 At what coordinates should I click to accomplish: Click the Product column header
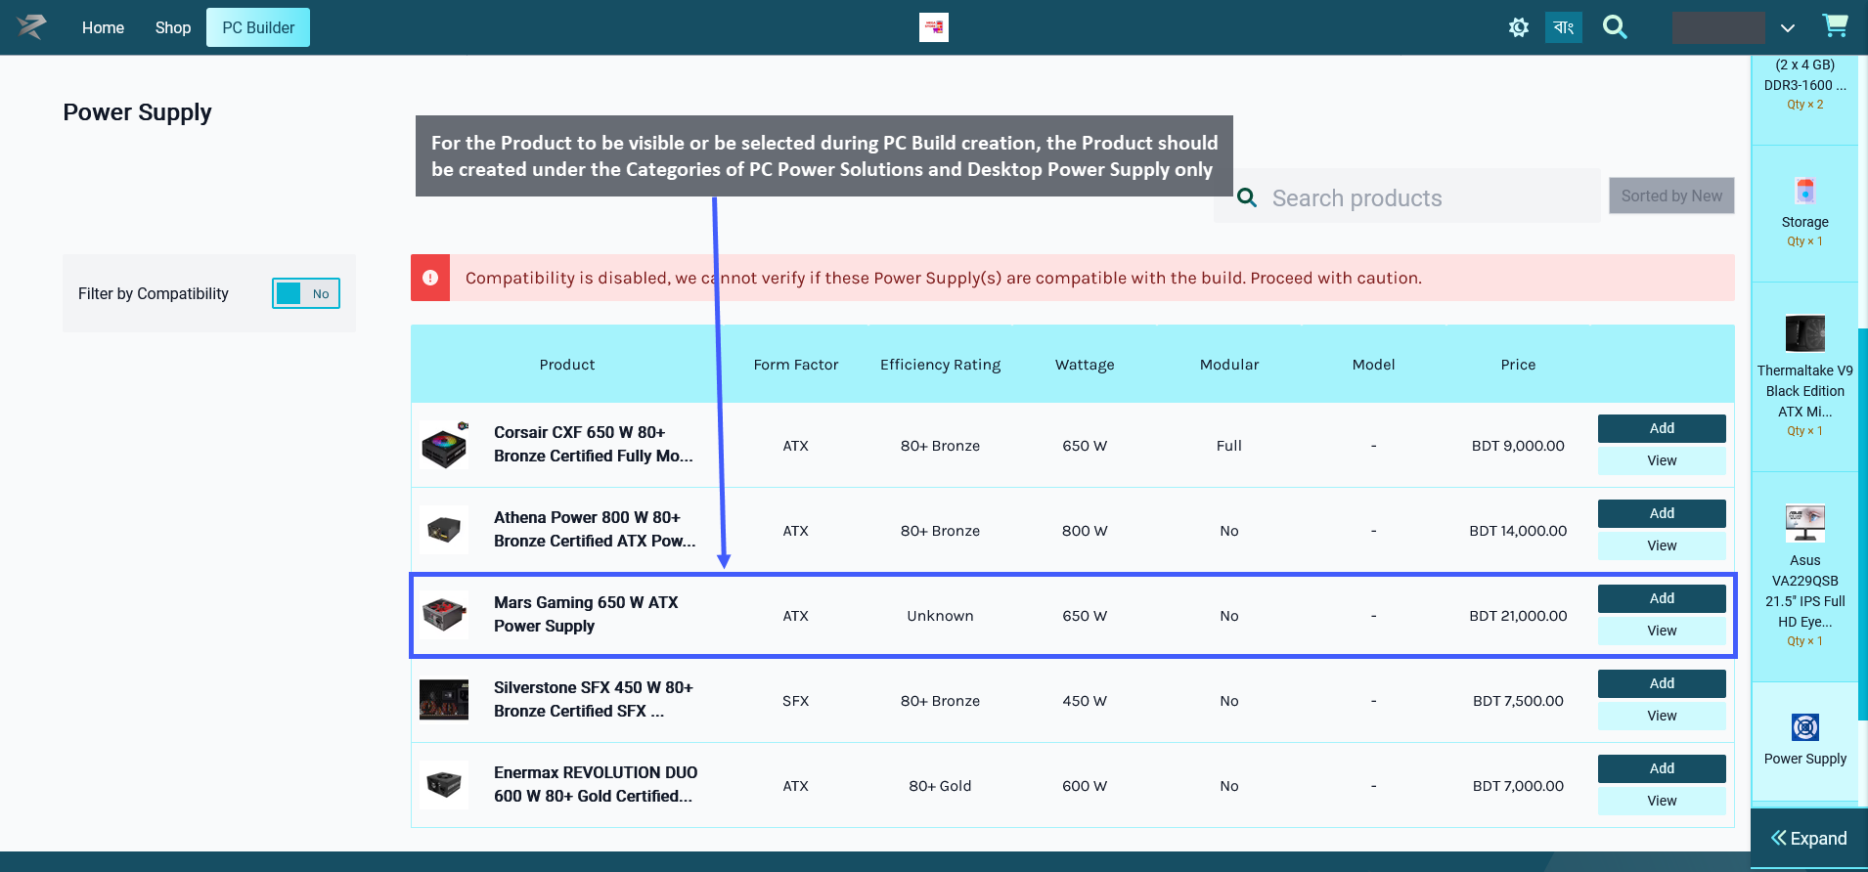pos(567,365)
